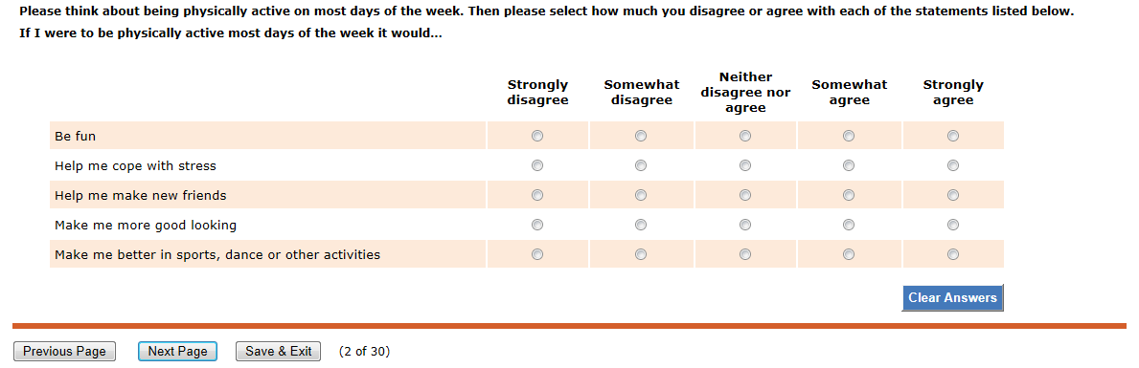Select Strongly disagree for Be fun
The image size is (1139, 368).
(x=536, y=136)
